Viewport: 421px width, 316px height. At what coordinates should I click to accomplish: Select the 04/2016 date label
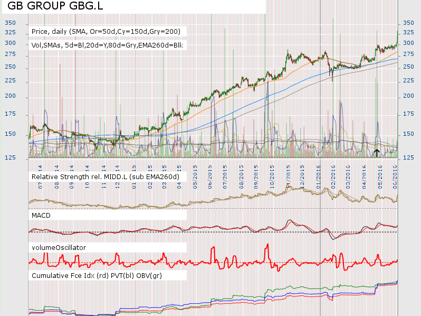365,177
